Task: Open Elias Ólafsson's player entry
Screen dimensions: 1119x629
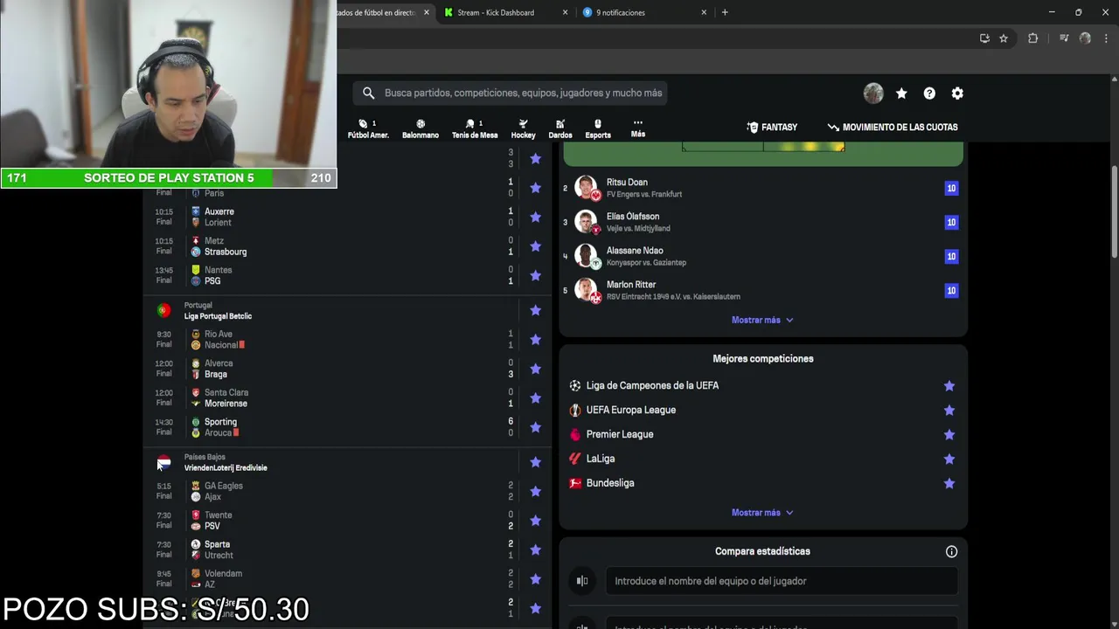Action: tap(762, 222)
